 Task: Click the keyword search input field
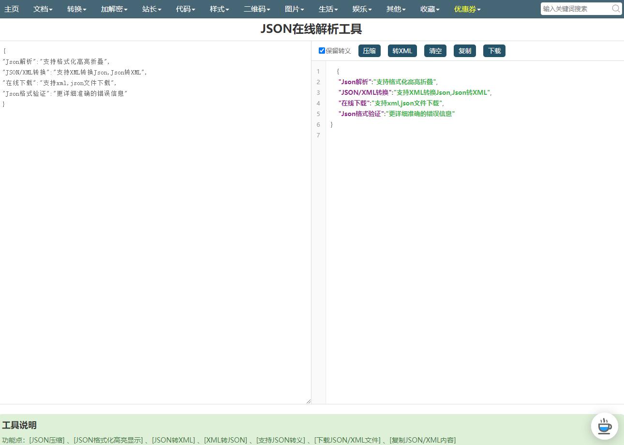tap(575, 9)
